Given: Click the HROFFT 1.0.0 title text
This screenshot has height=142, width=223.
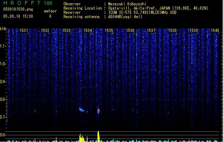Looking at the screenshot, I should point(28,3).
